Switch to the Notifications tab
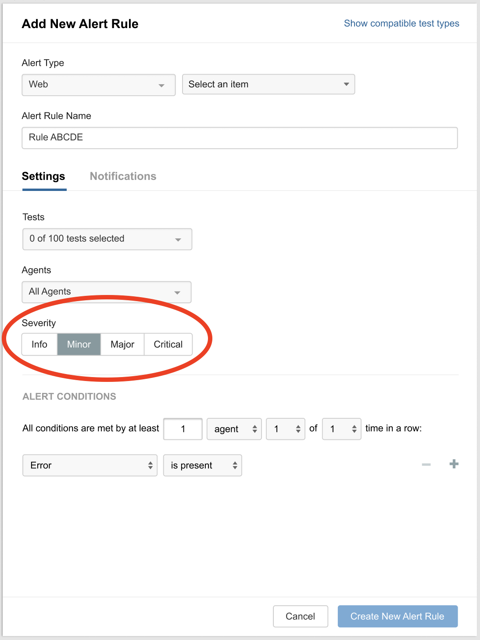 (123, 176)
